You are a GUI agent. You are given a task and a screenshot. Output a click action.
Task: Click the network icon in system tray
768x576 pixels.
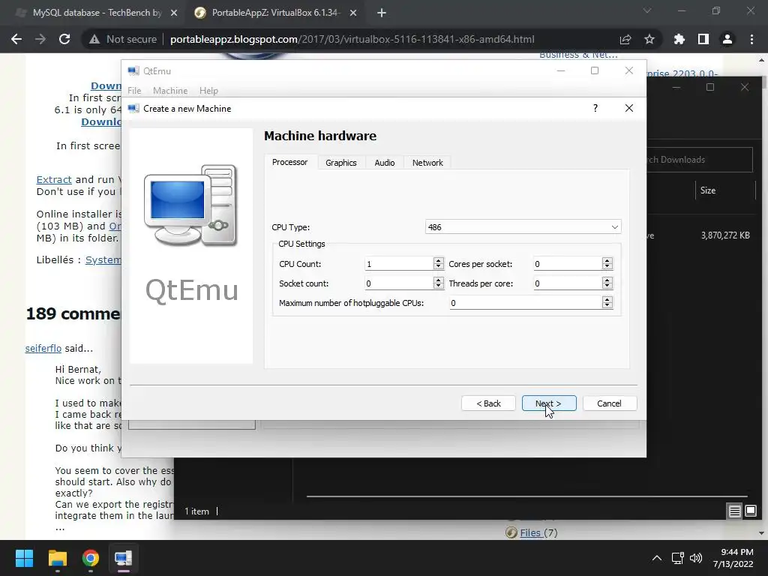click(x=678, y=558)
